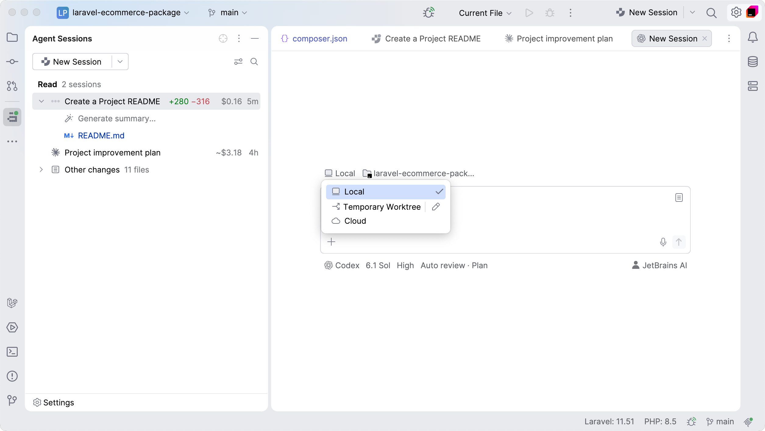Open the Notifications bell icon
This screenshot has width=765, height=431.
pos(753,37)
